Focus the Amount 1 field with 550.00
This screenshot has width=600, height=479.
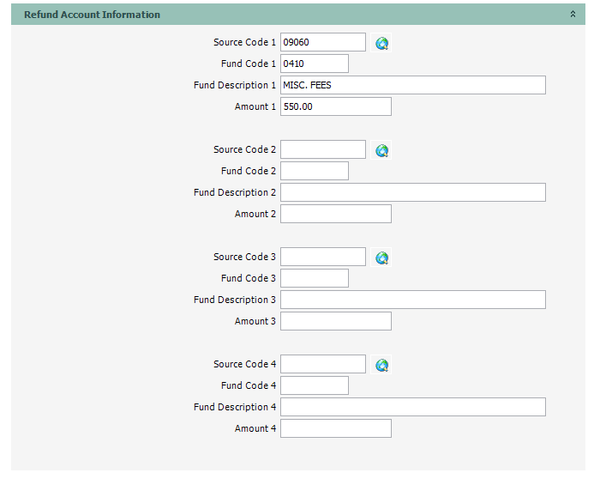(x=335, y=106)
